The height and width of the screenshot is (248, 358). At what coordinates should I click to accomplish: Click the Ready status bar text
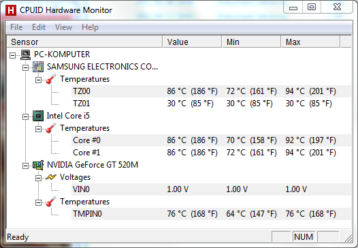click(x=18, y=237)
